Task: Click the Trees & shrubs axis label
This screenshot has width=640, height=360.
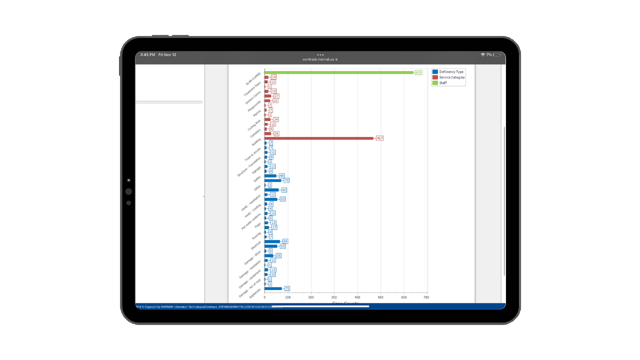Action: [253, 154]
